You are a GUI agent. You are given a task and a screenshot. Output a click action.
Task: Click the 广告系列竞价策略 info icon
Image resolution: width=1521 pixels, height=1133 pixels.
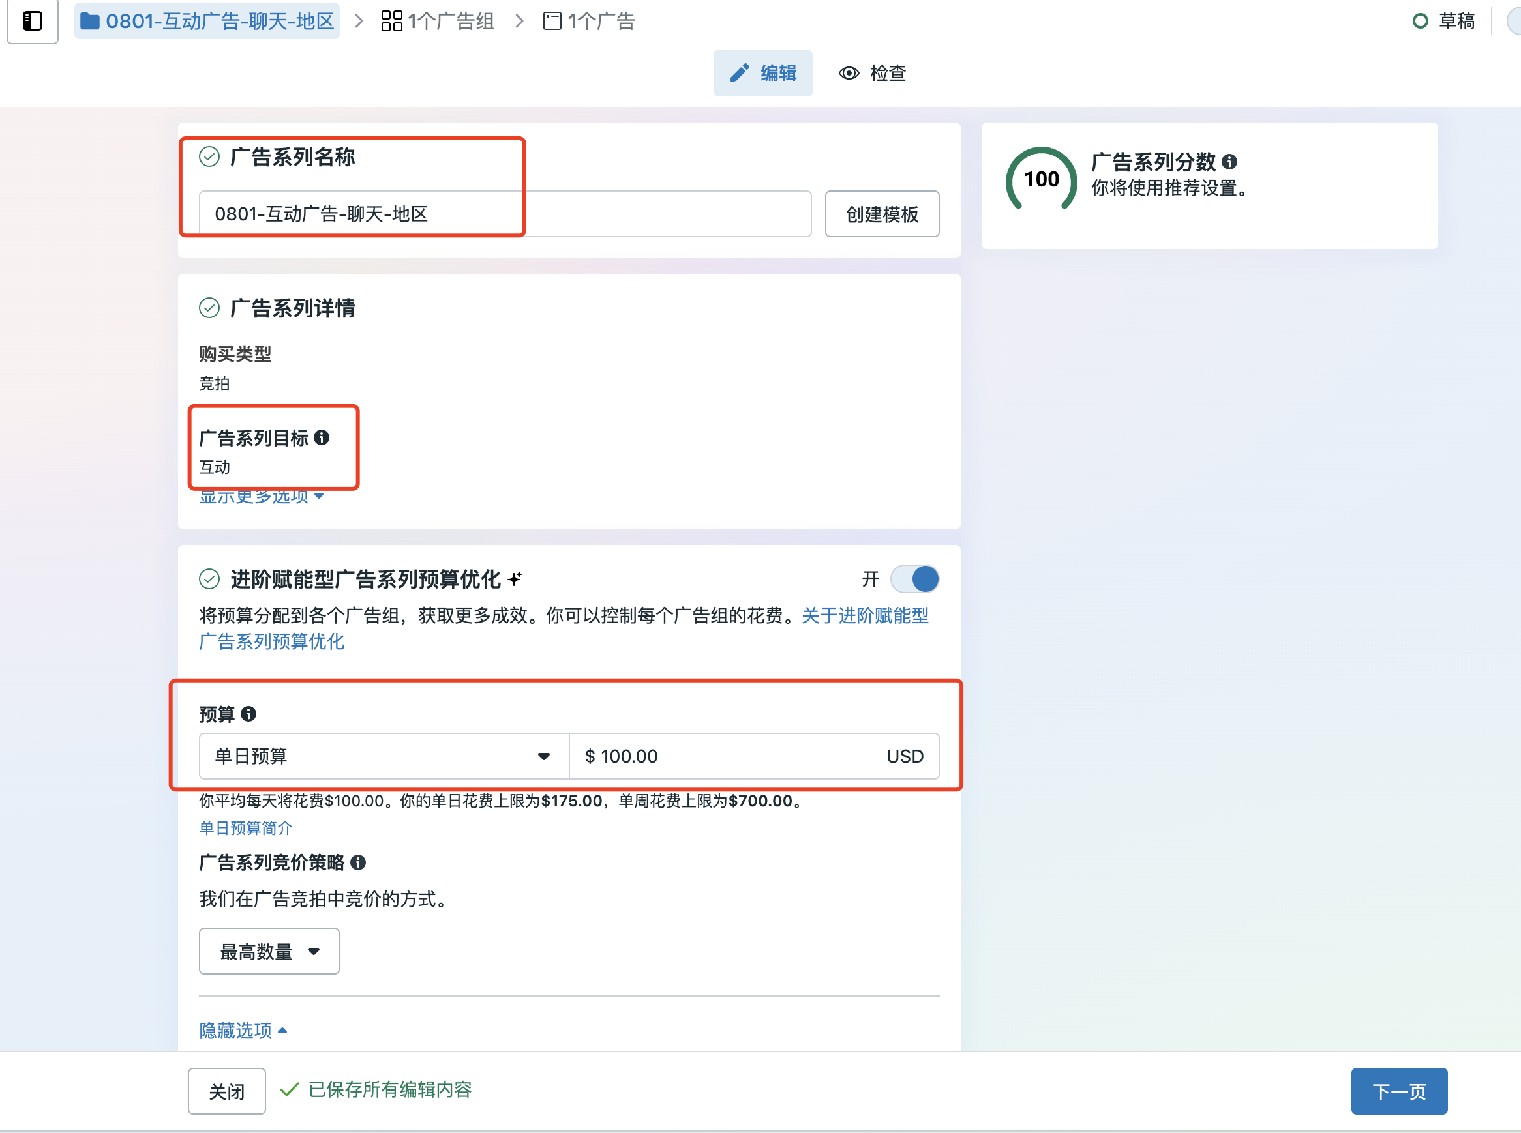(359, 864)
